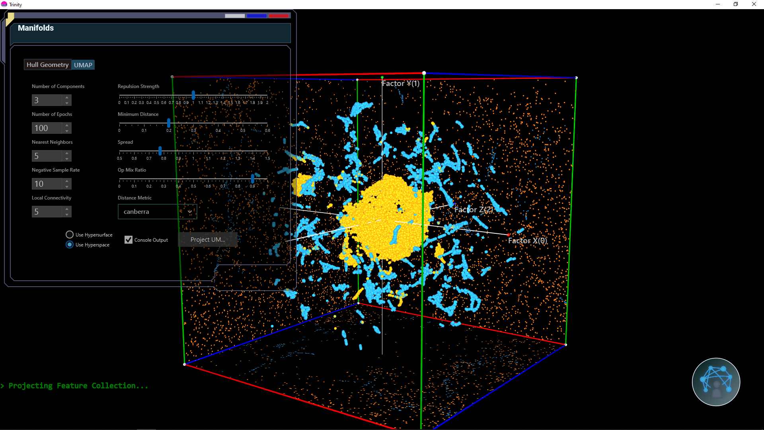Click the Trinity application icon in titlebar
The image size is (764, 430).
tap(5, 4)
